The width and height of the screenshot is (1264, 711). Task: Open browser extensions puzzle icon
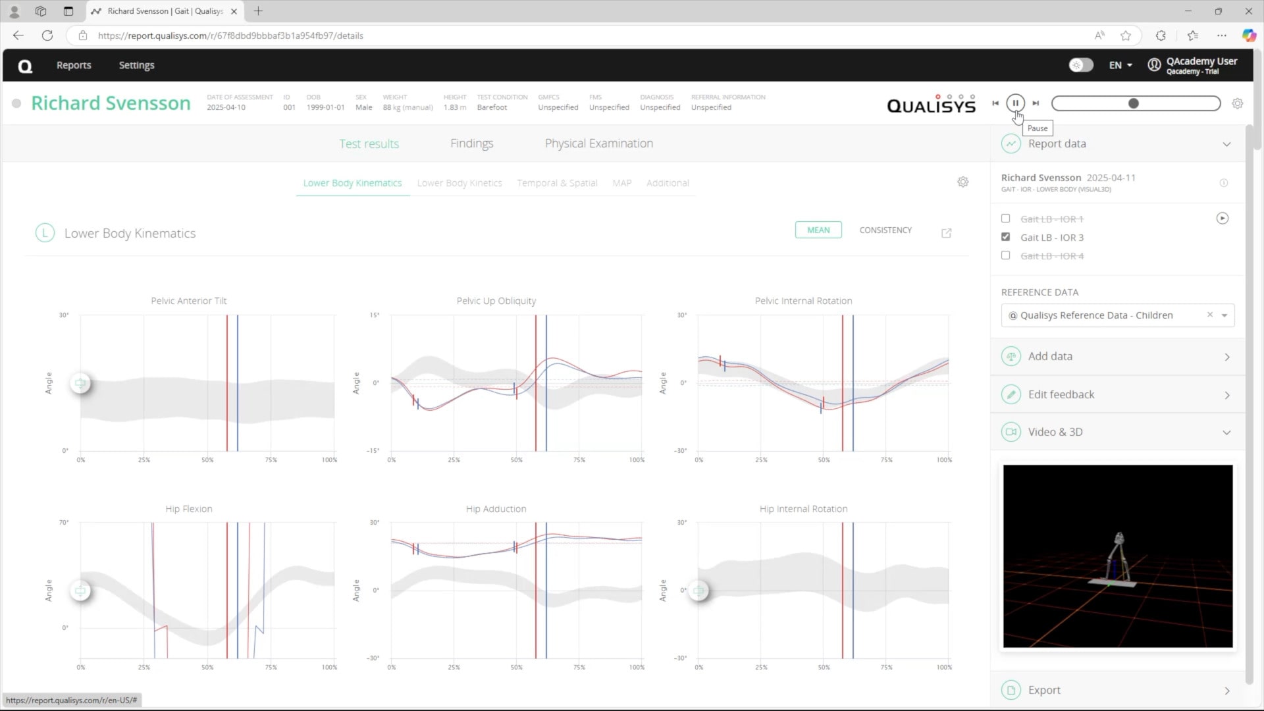(x=1161, y=36)
